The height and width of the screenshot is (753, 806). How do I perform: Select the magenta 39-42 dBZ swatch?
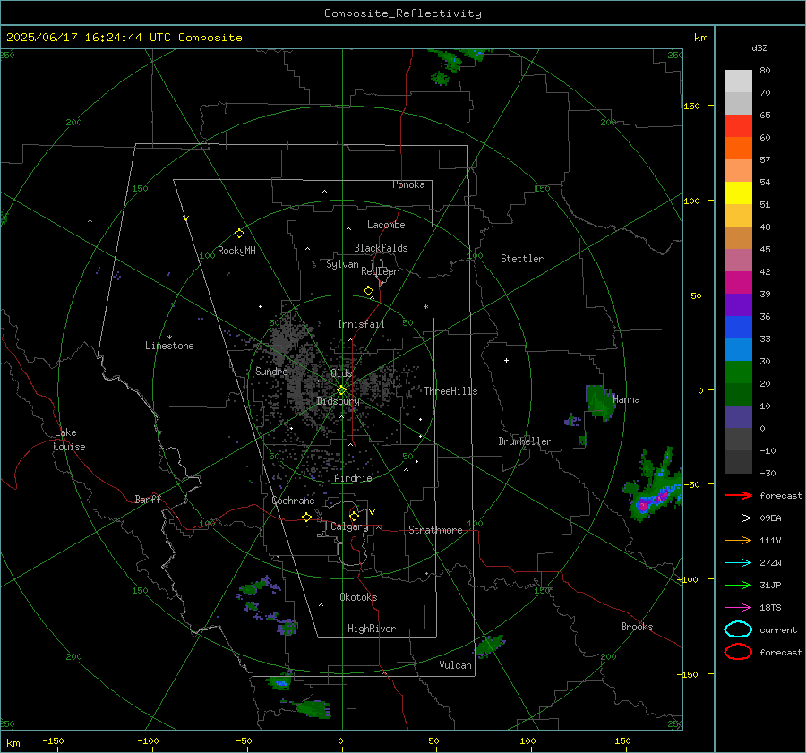tap(738, 283)
